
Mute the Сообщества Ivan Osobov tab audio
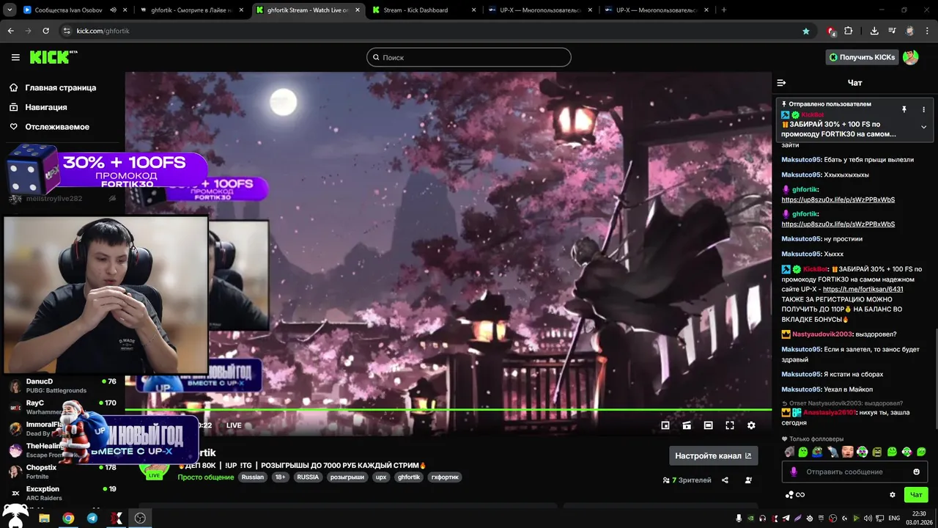pyautogui.click(x=113, y=10)
